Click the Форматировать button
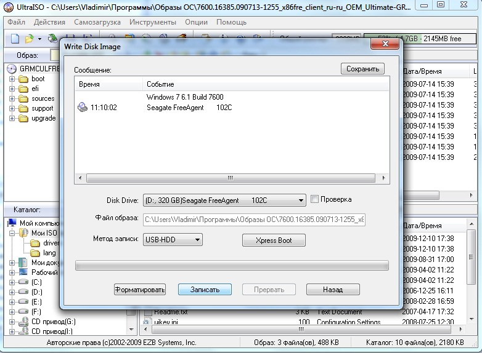 click(x=140, y=290)
